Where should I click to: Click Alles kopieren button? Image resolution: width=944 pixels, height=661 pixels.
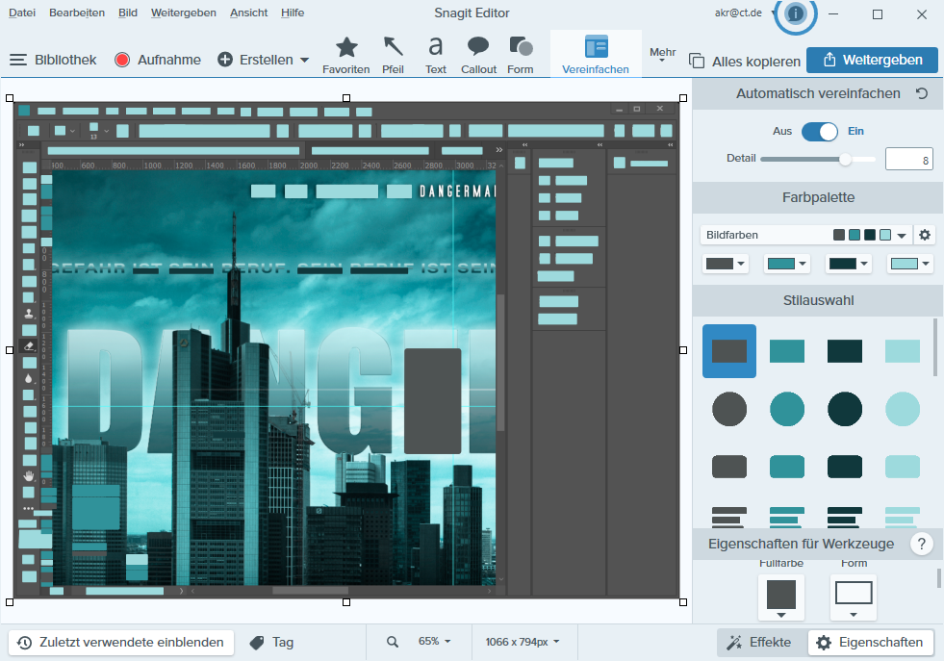tap(746, 61)
